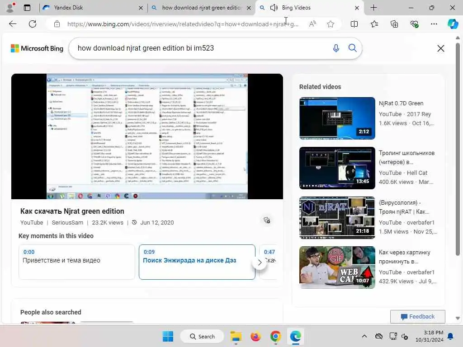Screen dimensions: 463x347
Task: Open the cloud sync tray icon
Action: click(x=379, y=336)
